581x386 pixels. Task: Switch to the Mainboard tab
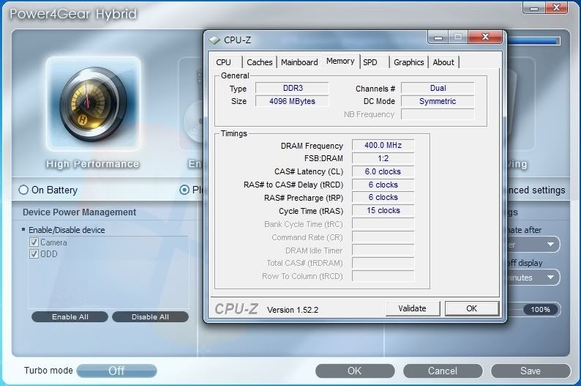[299, 62]
